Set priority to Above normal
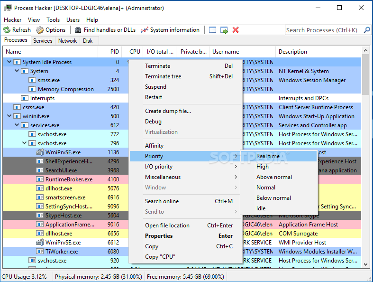 pyautogui.click(x=279, y=177)
